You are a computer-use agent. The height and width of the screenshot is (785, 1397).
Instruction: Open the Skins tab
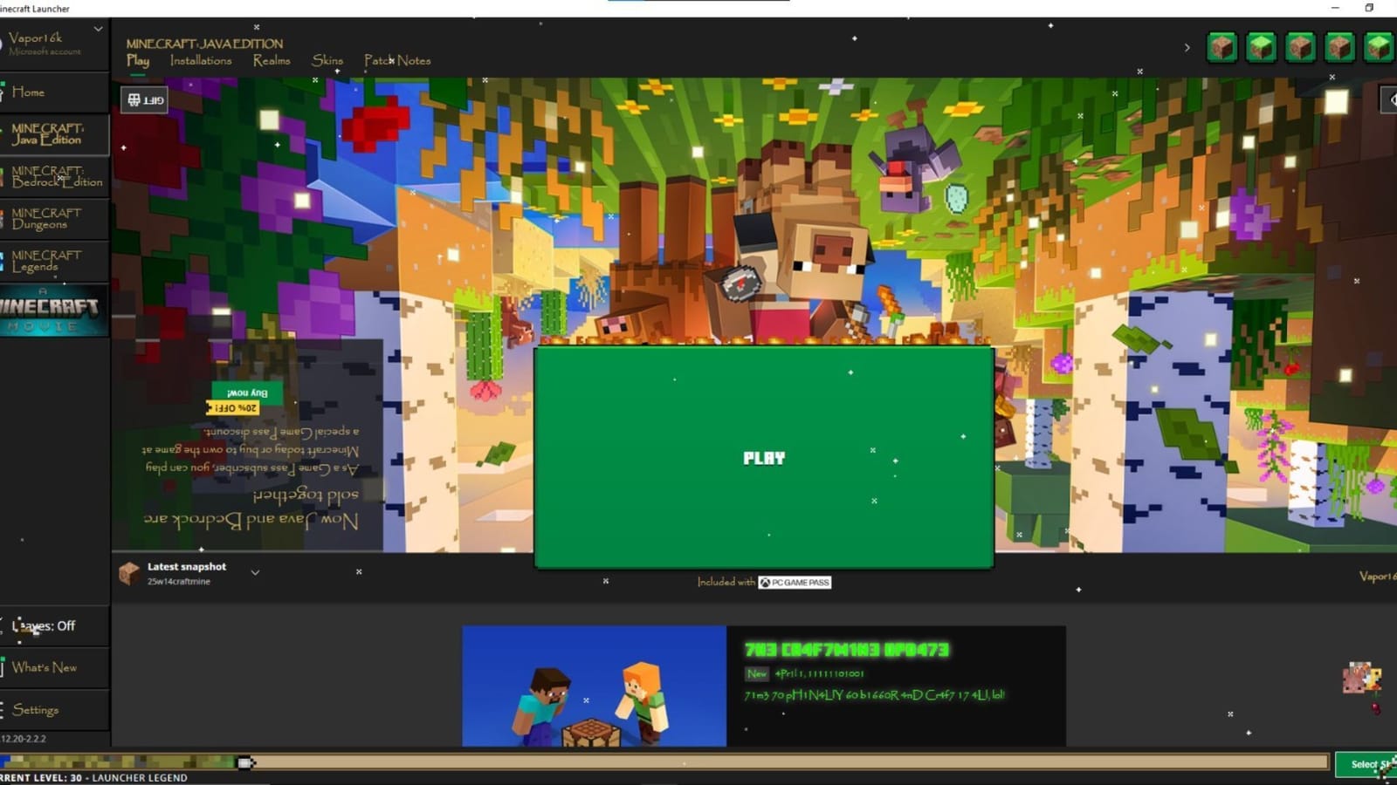pyautogui.click(x=327, y=60)
